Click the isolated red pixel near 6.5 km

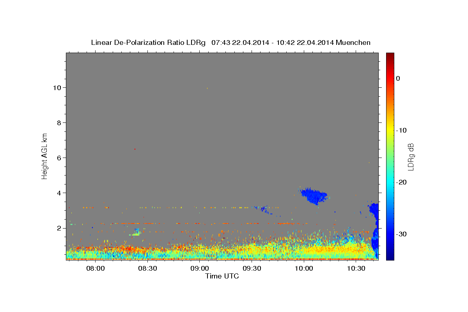135,149
